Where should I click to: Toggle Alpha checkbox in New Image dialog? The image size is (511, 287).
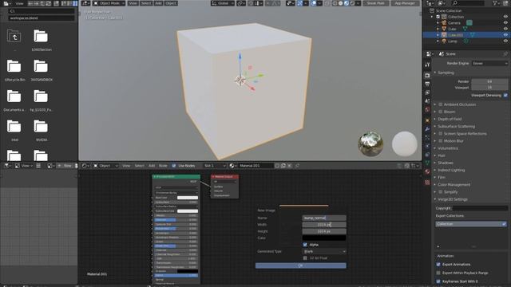click(305, 245)
